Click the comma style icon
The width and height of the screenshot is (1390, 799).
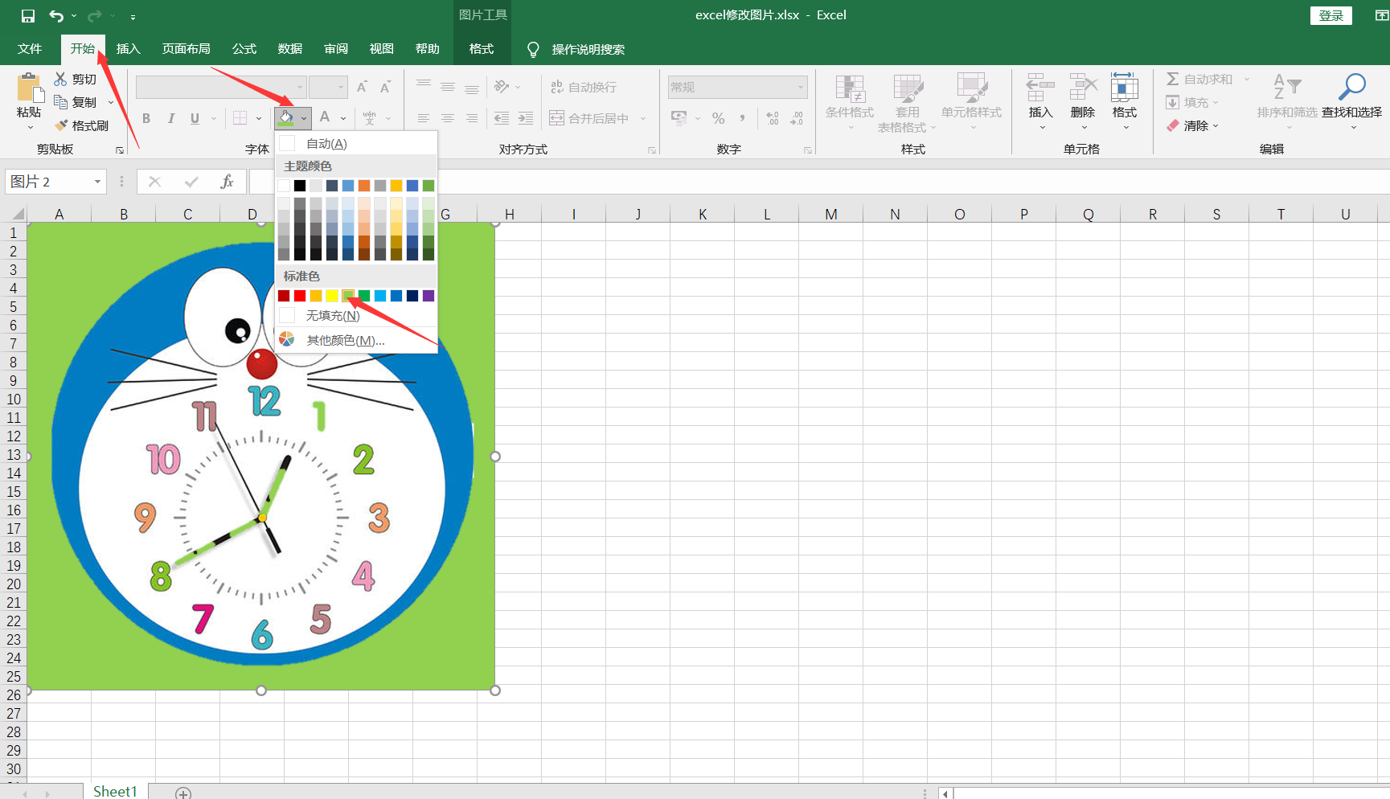(x=742, y=118)
